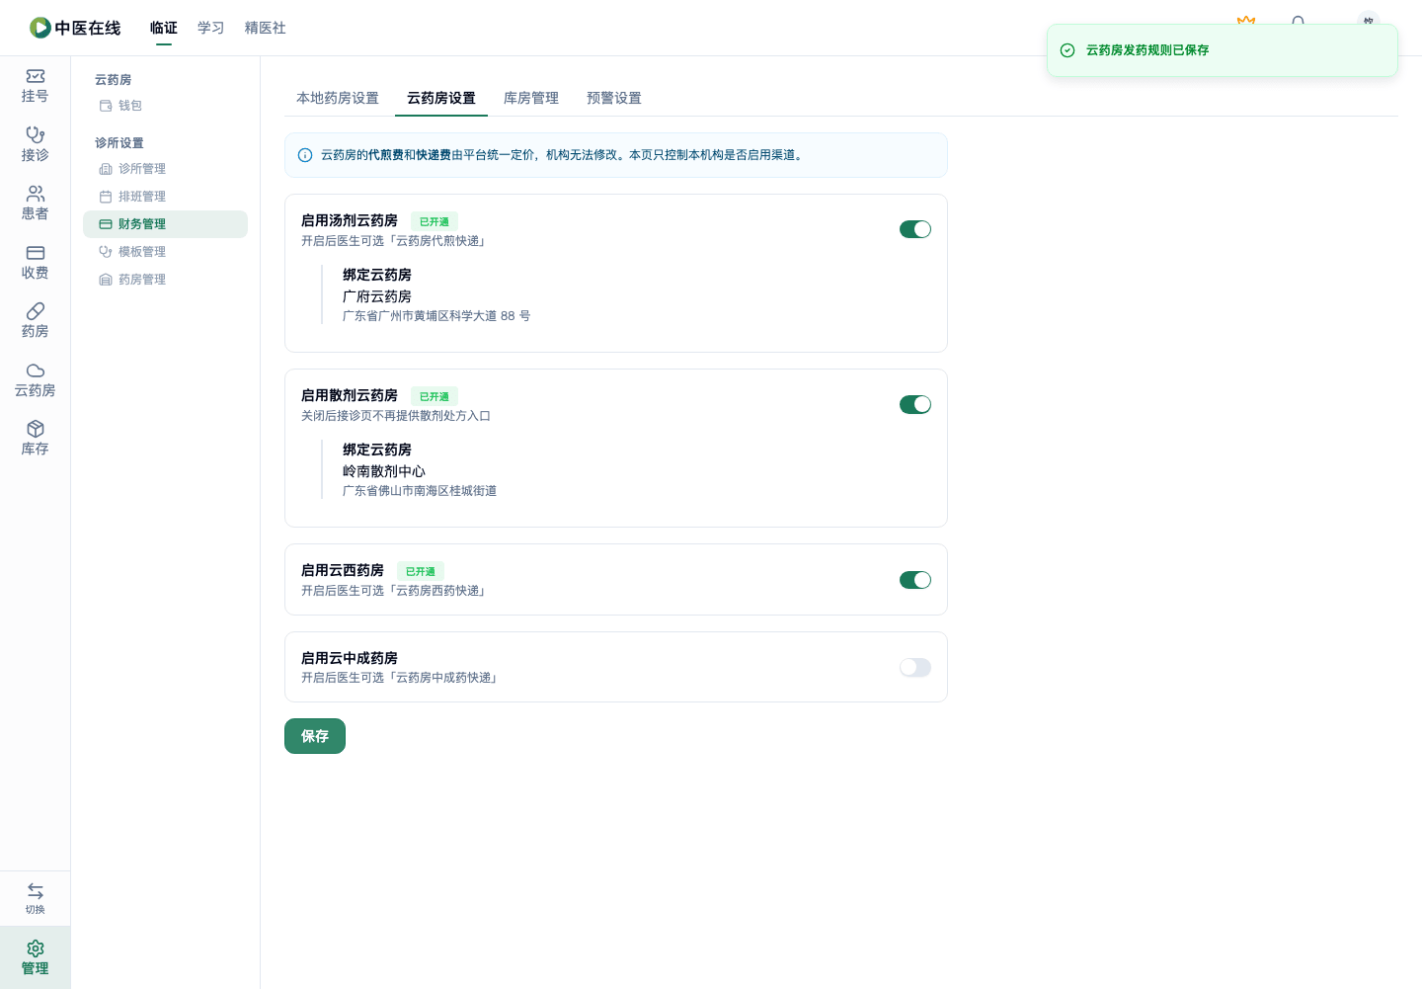The image size is (1422, 989).
Task: Click the 云药房 section header above 钱包
Action: point(114,80)
